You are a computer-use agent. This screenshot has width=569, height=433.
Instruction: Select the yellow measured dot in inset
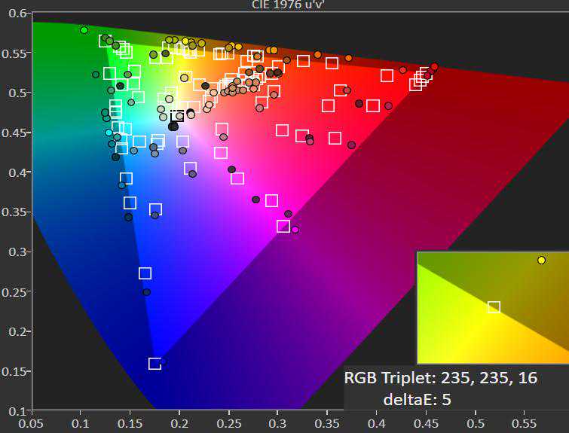[541, 260]
